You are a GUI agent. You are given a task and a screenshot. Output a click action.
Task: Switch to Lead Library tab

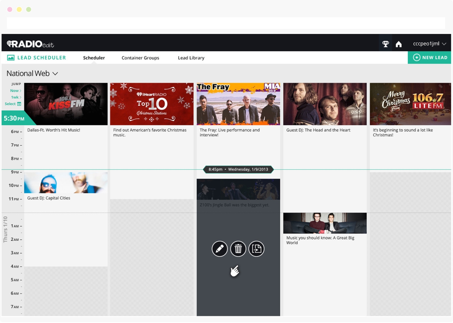point(191,58)
